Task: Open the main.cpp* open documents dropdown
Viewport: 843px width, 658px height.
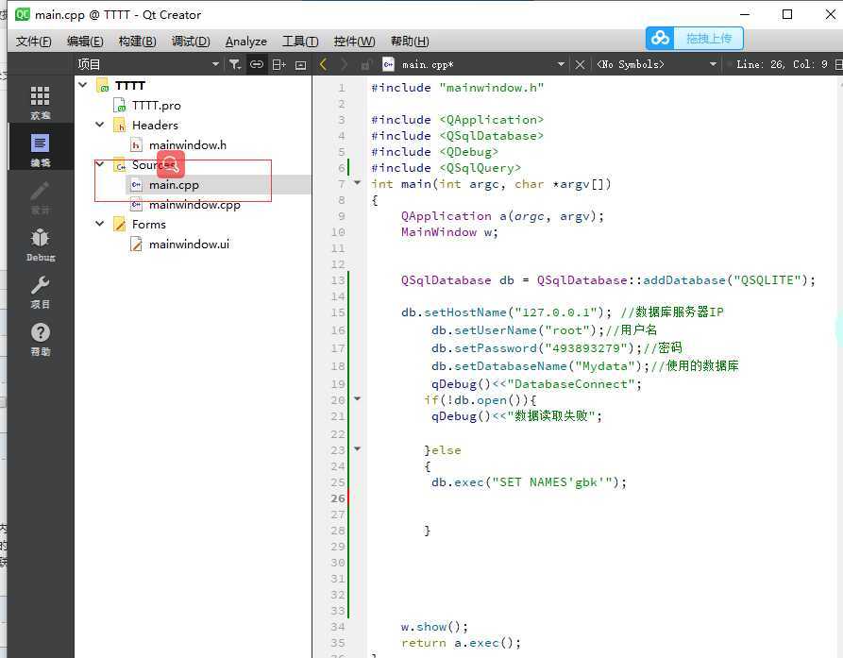Action: point(561,64)
